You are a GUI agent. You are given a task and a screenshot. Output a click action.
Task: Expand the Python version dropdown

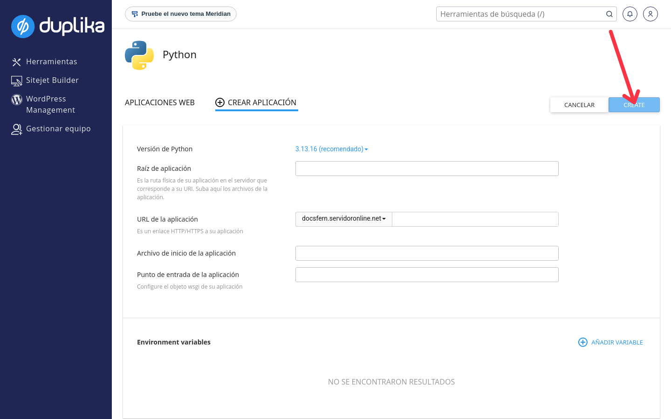click(331, 149)
